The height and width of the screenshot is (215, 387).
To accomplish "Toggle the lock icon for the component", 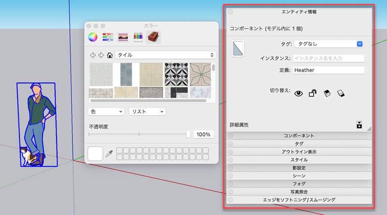I will click(x=313, y=93).
